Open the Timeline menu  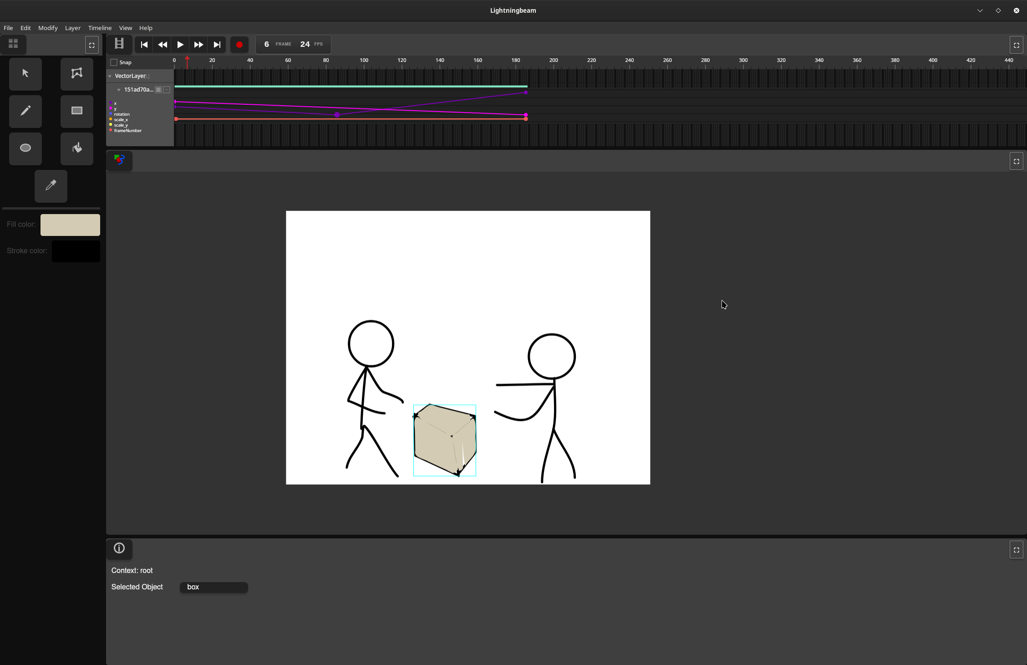coord(99,28)
